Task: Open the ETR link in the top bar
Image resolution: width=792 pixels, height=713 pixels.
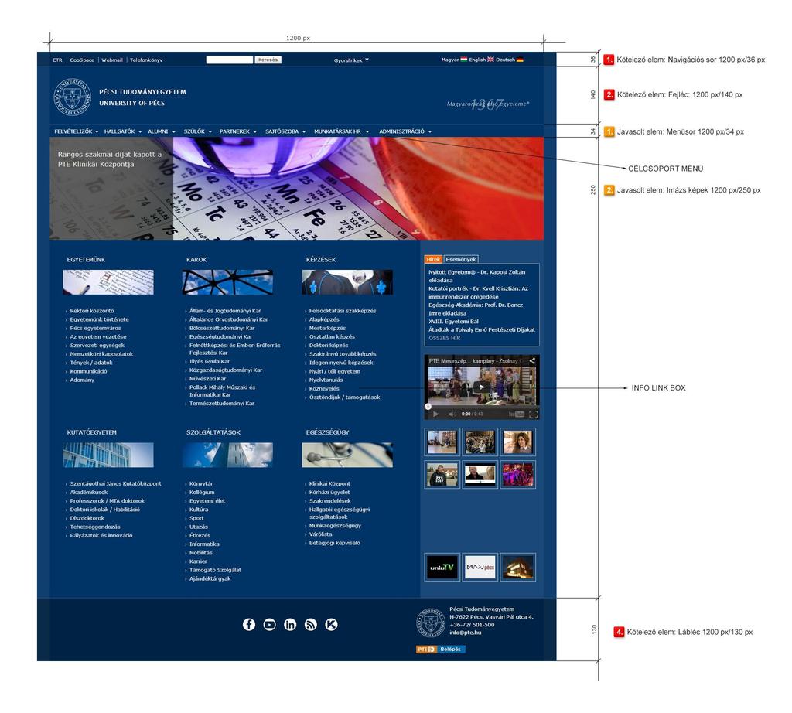Action: (x=57, y=60)
